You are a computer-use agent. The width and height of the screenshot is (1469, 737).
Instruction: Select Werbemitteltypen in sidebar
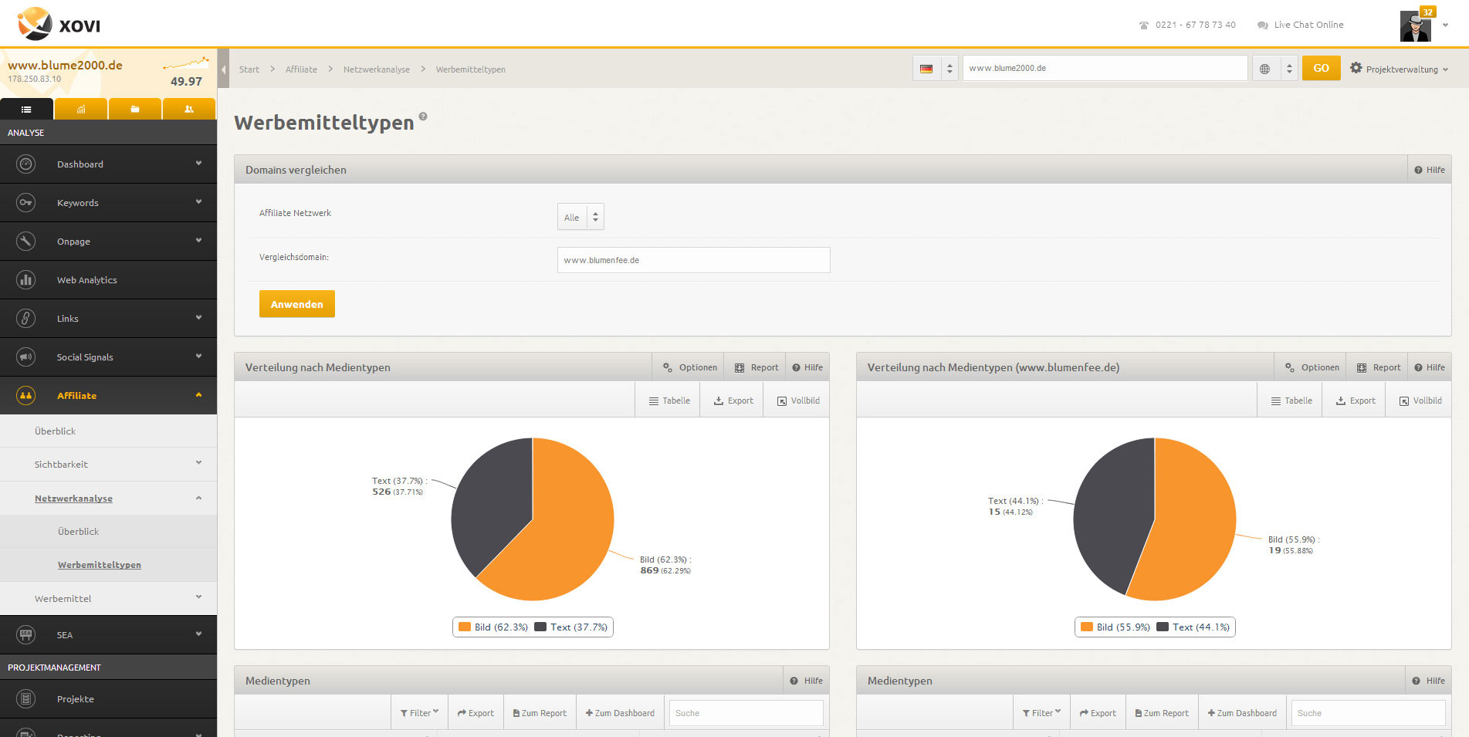[99, 565]
